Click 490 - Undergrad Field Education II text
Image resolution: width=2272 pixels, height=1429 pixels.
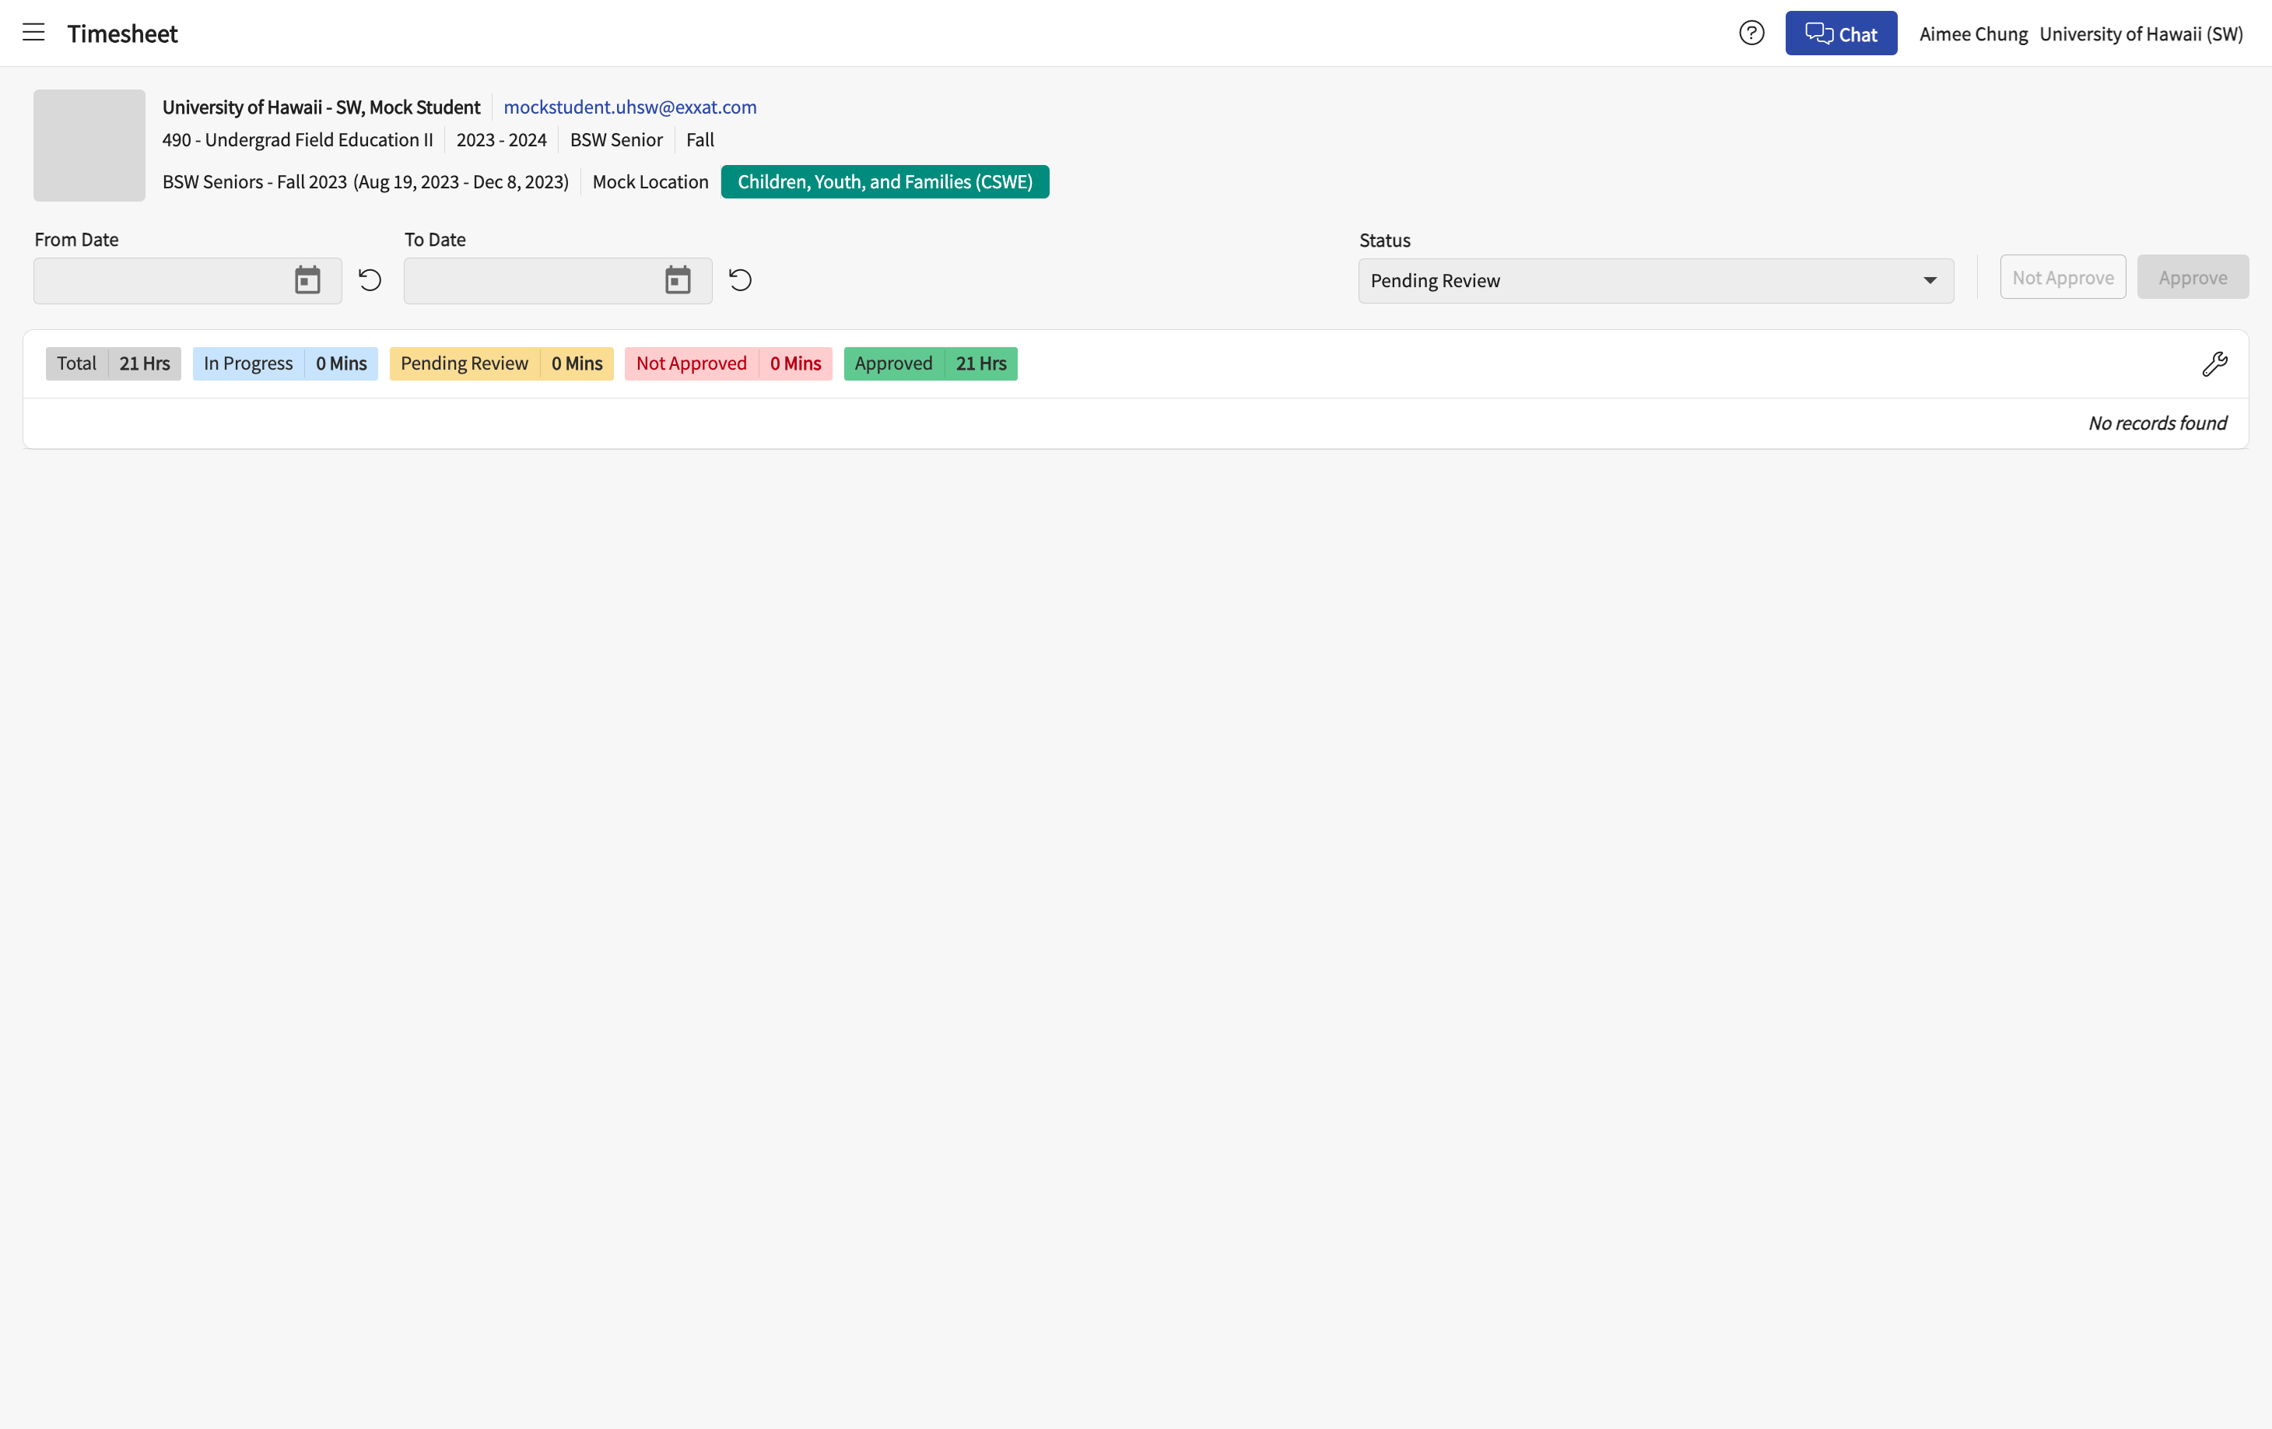[297, 139]
